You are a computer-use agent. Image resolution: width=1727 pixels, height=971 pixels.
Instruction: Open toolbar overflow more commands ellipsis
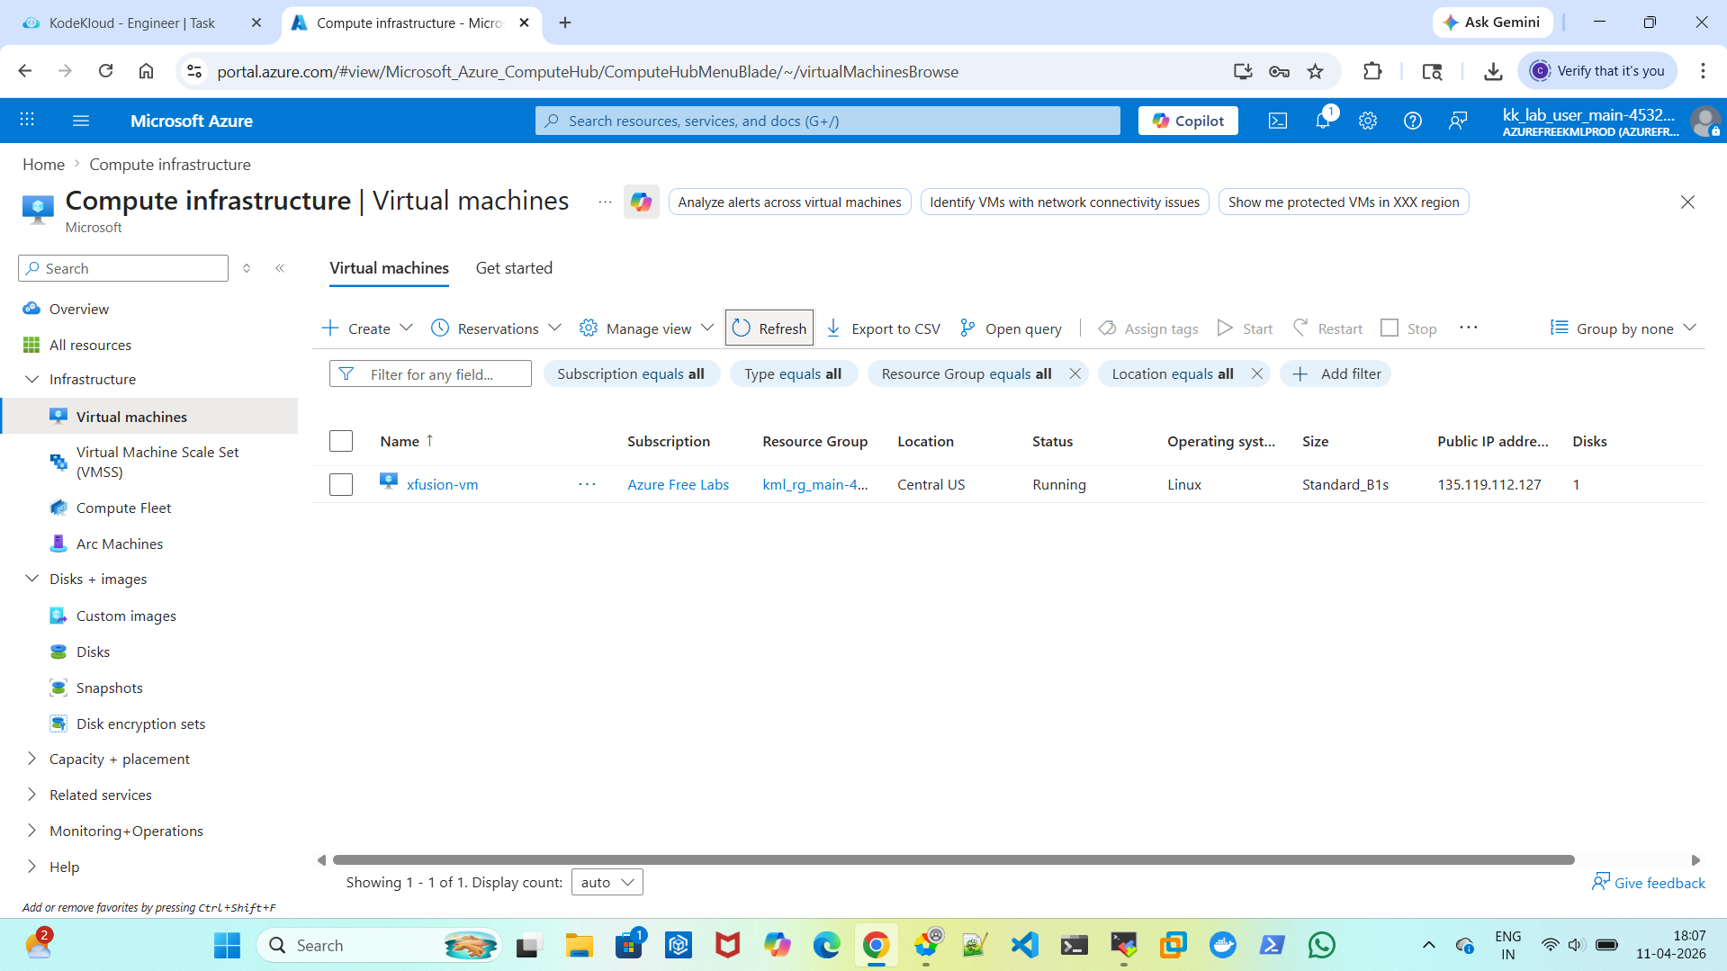[1468, 328]
